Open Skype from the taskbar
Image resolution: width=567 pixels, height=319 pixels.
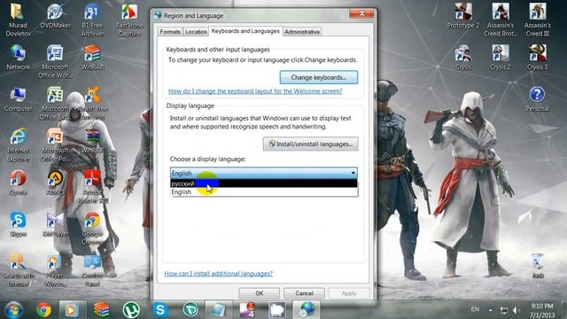click(160, 310)
